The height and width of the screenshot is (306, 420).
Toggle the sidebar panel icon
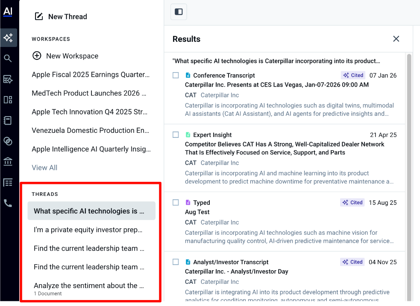179,12
